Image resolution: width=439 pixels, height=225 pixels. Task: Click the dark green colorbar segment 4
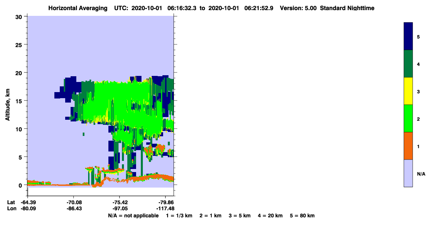pyautogui.click(x=408, y=64)
